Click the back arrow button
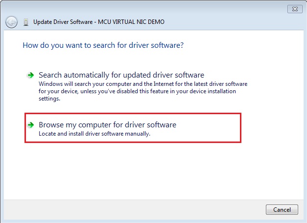This screenshot has width=307, height=223. pyautogui.click(x=11, y=22)
